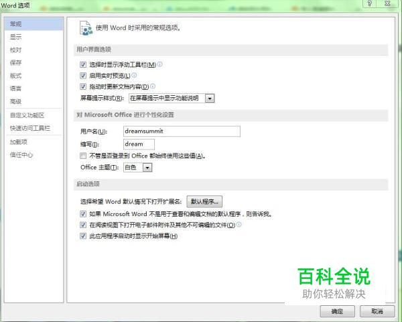402x322 pixels.
Task: Toggle default program notification checkbox for Microsoft Word
Action: pyautogui.click(x=83, y=213)
